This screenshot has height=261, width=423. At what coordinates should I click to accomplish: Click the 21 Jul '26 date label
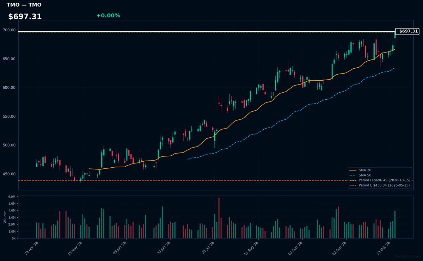click(x=207, y=247)
